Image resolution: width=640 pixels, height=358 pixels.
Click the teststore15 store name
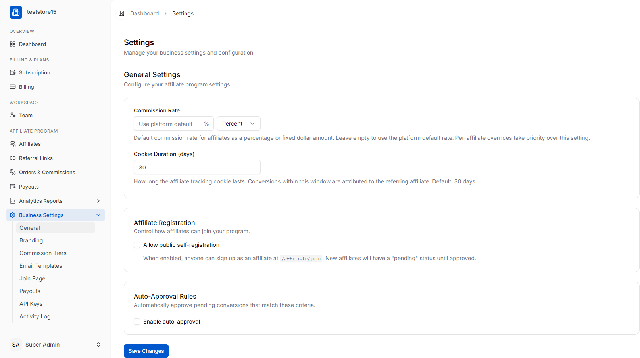(42, 12)
